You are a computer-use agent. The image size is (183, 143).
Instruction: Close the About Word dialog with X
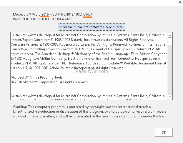click(x=180, y=2)
